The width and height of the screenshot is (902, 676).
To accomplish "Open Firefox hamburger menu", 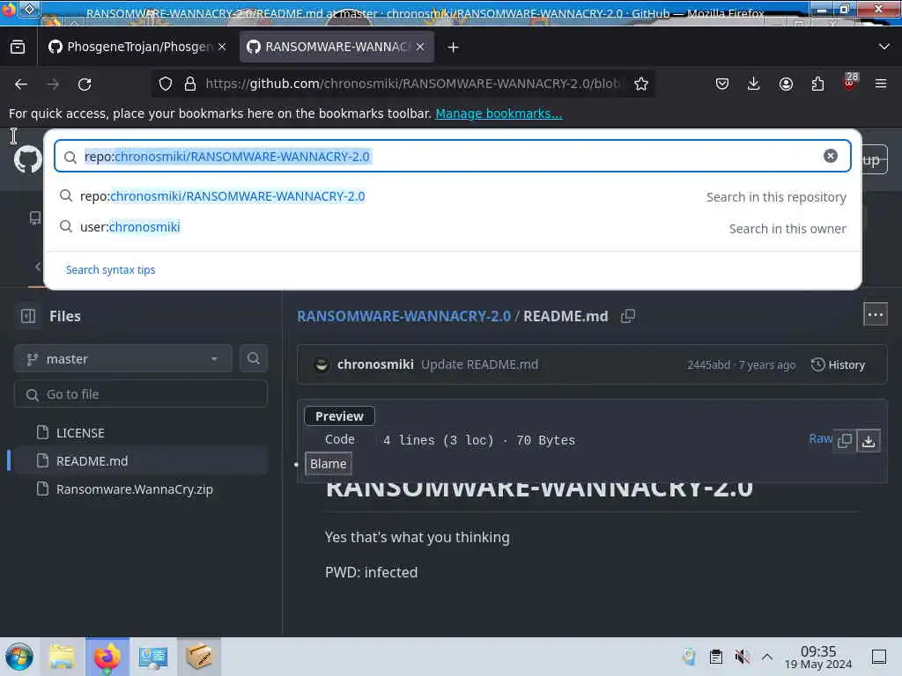I will coord(881,84).
